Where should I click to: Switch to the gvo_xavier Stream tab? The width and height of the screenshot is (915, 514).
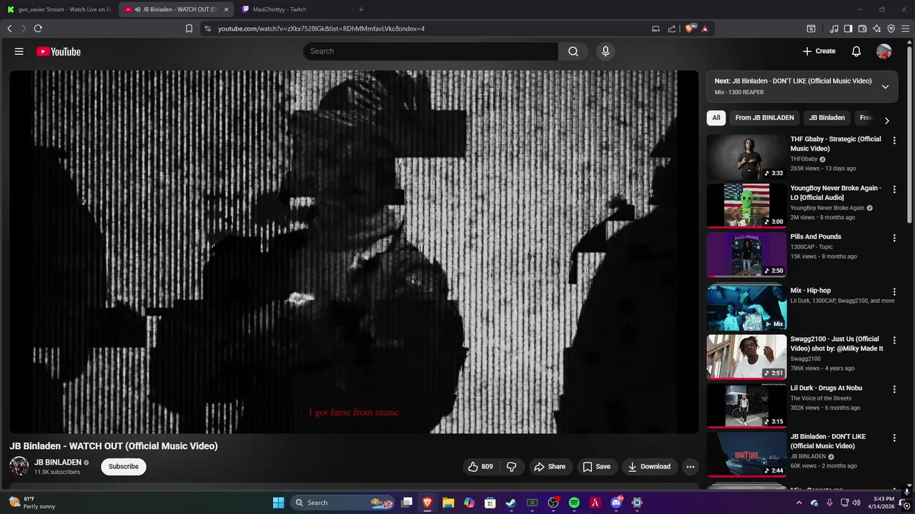59,9
